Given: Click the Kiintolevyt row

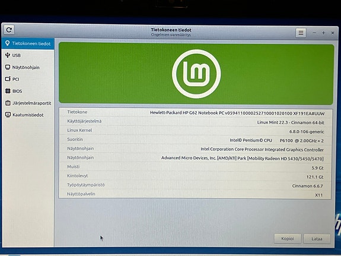Looking at the screenshot, I should point(196,176).
